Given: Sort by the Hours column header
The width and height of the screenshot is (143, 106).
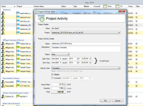Looking at the screenshot, I should [x=131, y=6].
